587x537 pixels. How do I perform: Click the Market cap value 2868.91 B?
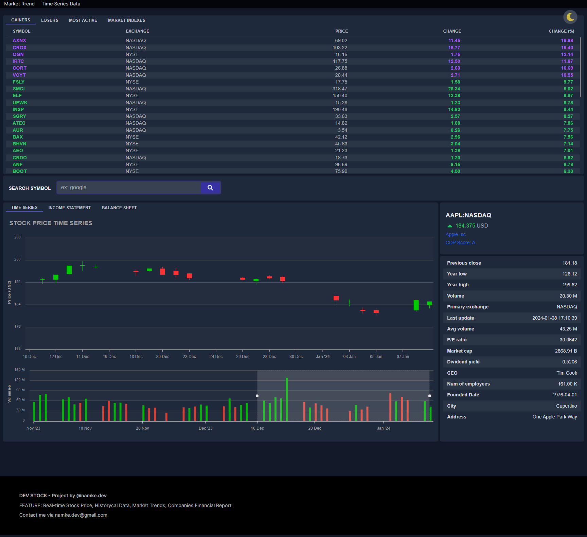(x=566, y=351)
